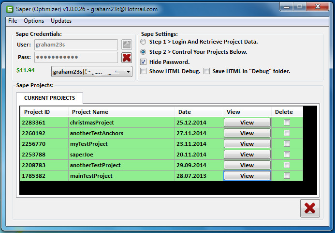Click the Date column header
Screen dimensions: 335x233
pos(199,112)
